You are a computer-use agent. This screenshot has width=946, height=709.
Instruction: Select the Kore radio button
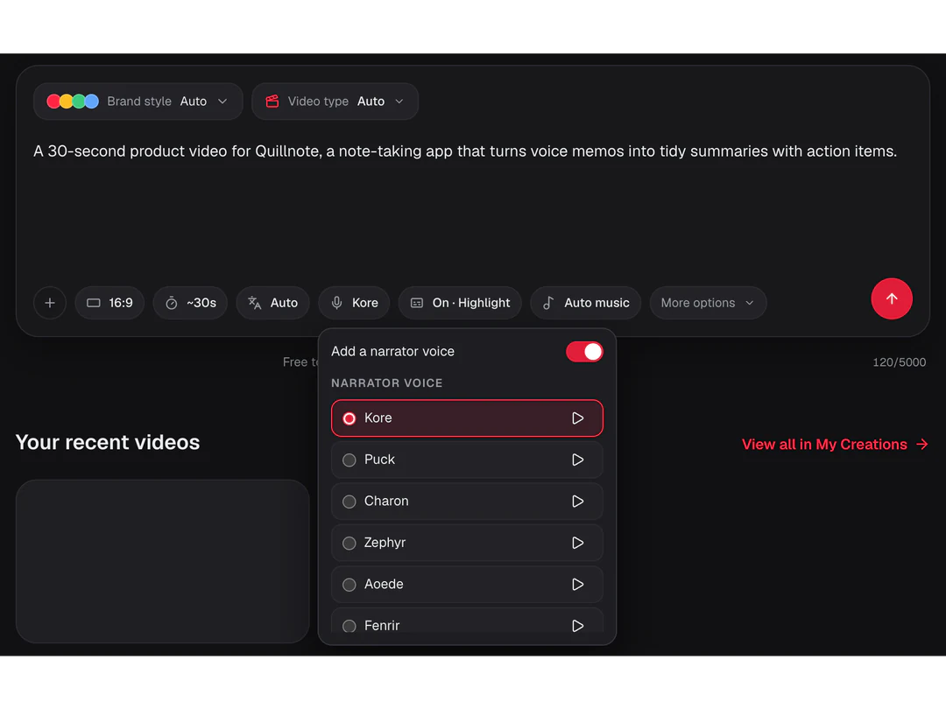tap(349, 418)
